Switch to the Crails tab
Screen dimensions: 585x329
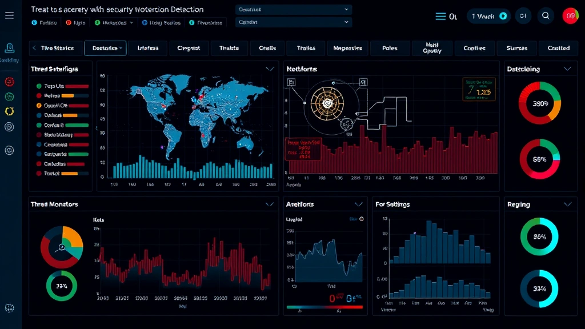(267, 48)
